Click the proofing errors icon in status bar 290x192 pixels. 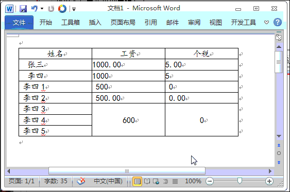click(x=81, y=181)
